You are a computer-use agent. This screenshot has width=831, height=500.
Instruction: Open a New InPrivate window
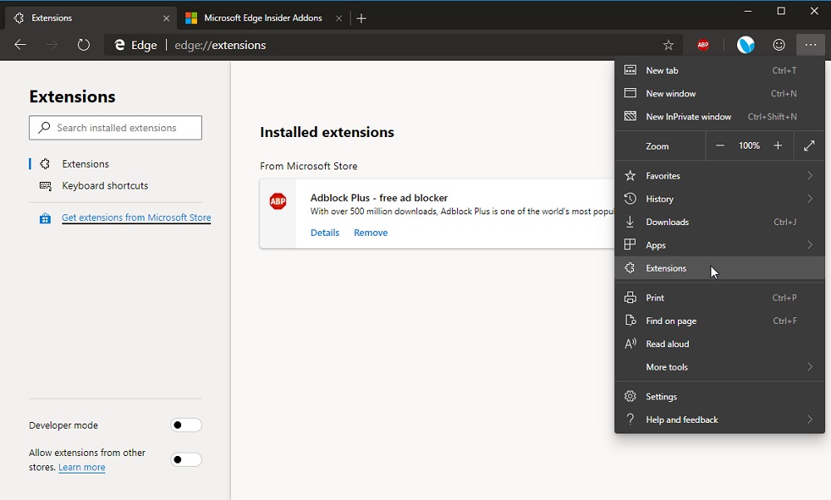point(720,116)
